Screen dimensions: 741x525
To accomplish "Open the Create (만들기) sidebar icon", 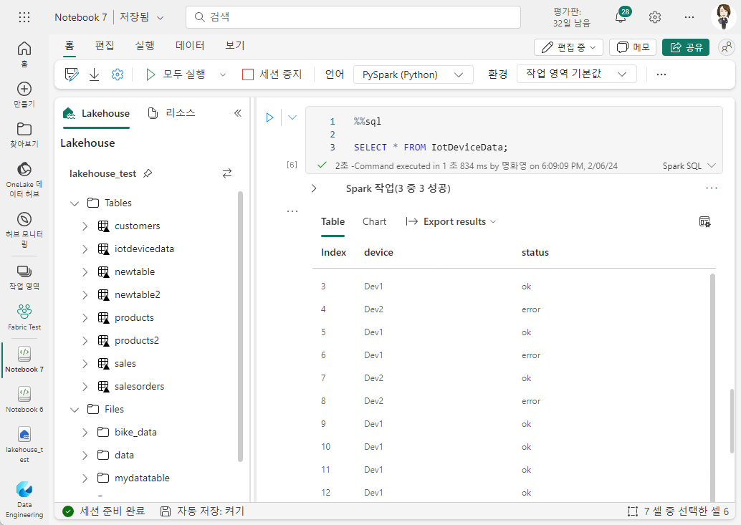I will tap(24, 95).
